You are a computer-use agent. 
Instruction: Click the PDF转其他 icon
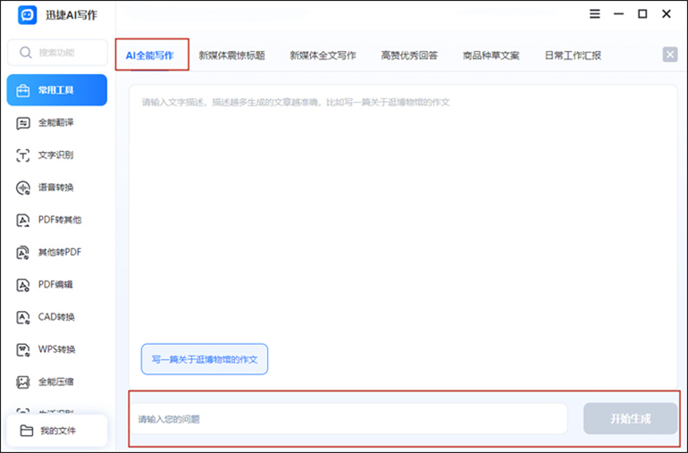pyautogui.click(x=23, y=220)
